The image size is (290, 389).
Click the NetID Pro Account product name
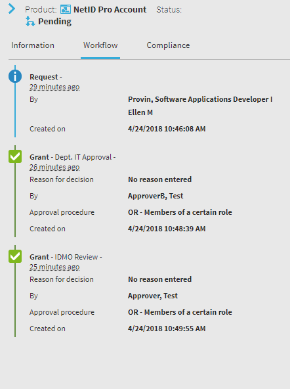(110, 9)
